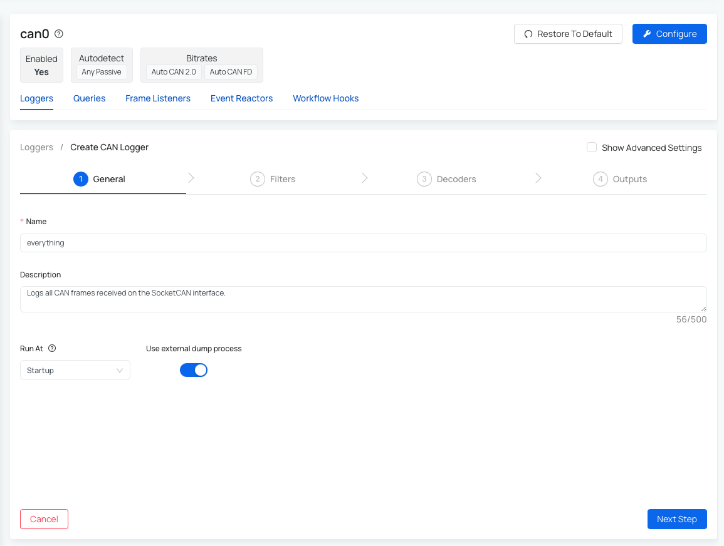
Task: Proceed with the Next Step button
Action: (676, 519)
